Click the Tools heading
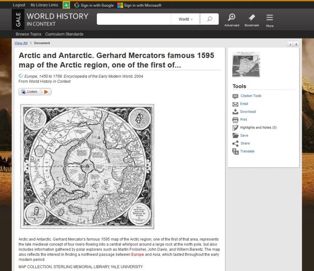The image size is (314, 271). click(x=239, y=86)
